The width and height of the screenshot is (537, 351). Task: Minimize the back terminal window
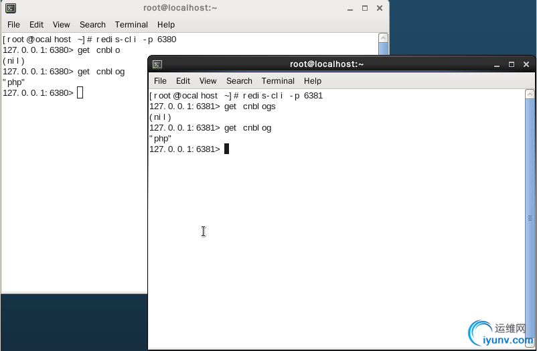350,8
